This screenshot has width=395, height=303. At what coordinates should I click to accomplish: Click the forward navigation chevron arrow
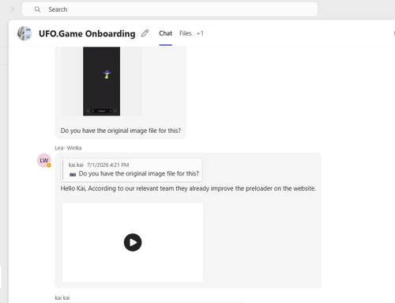13,9
